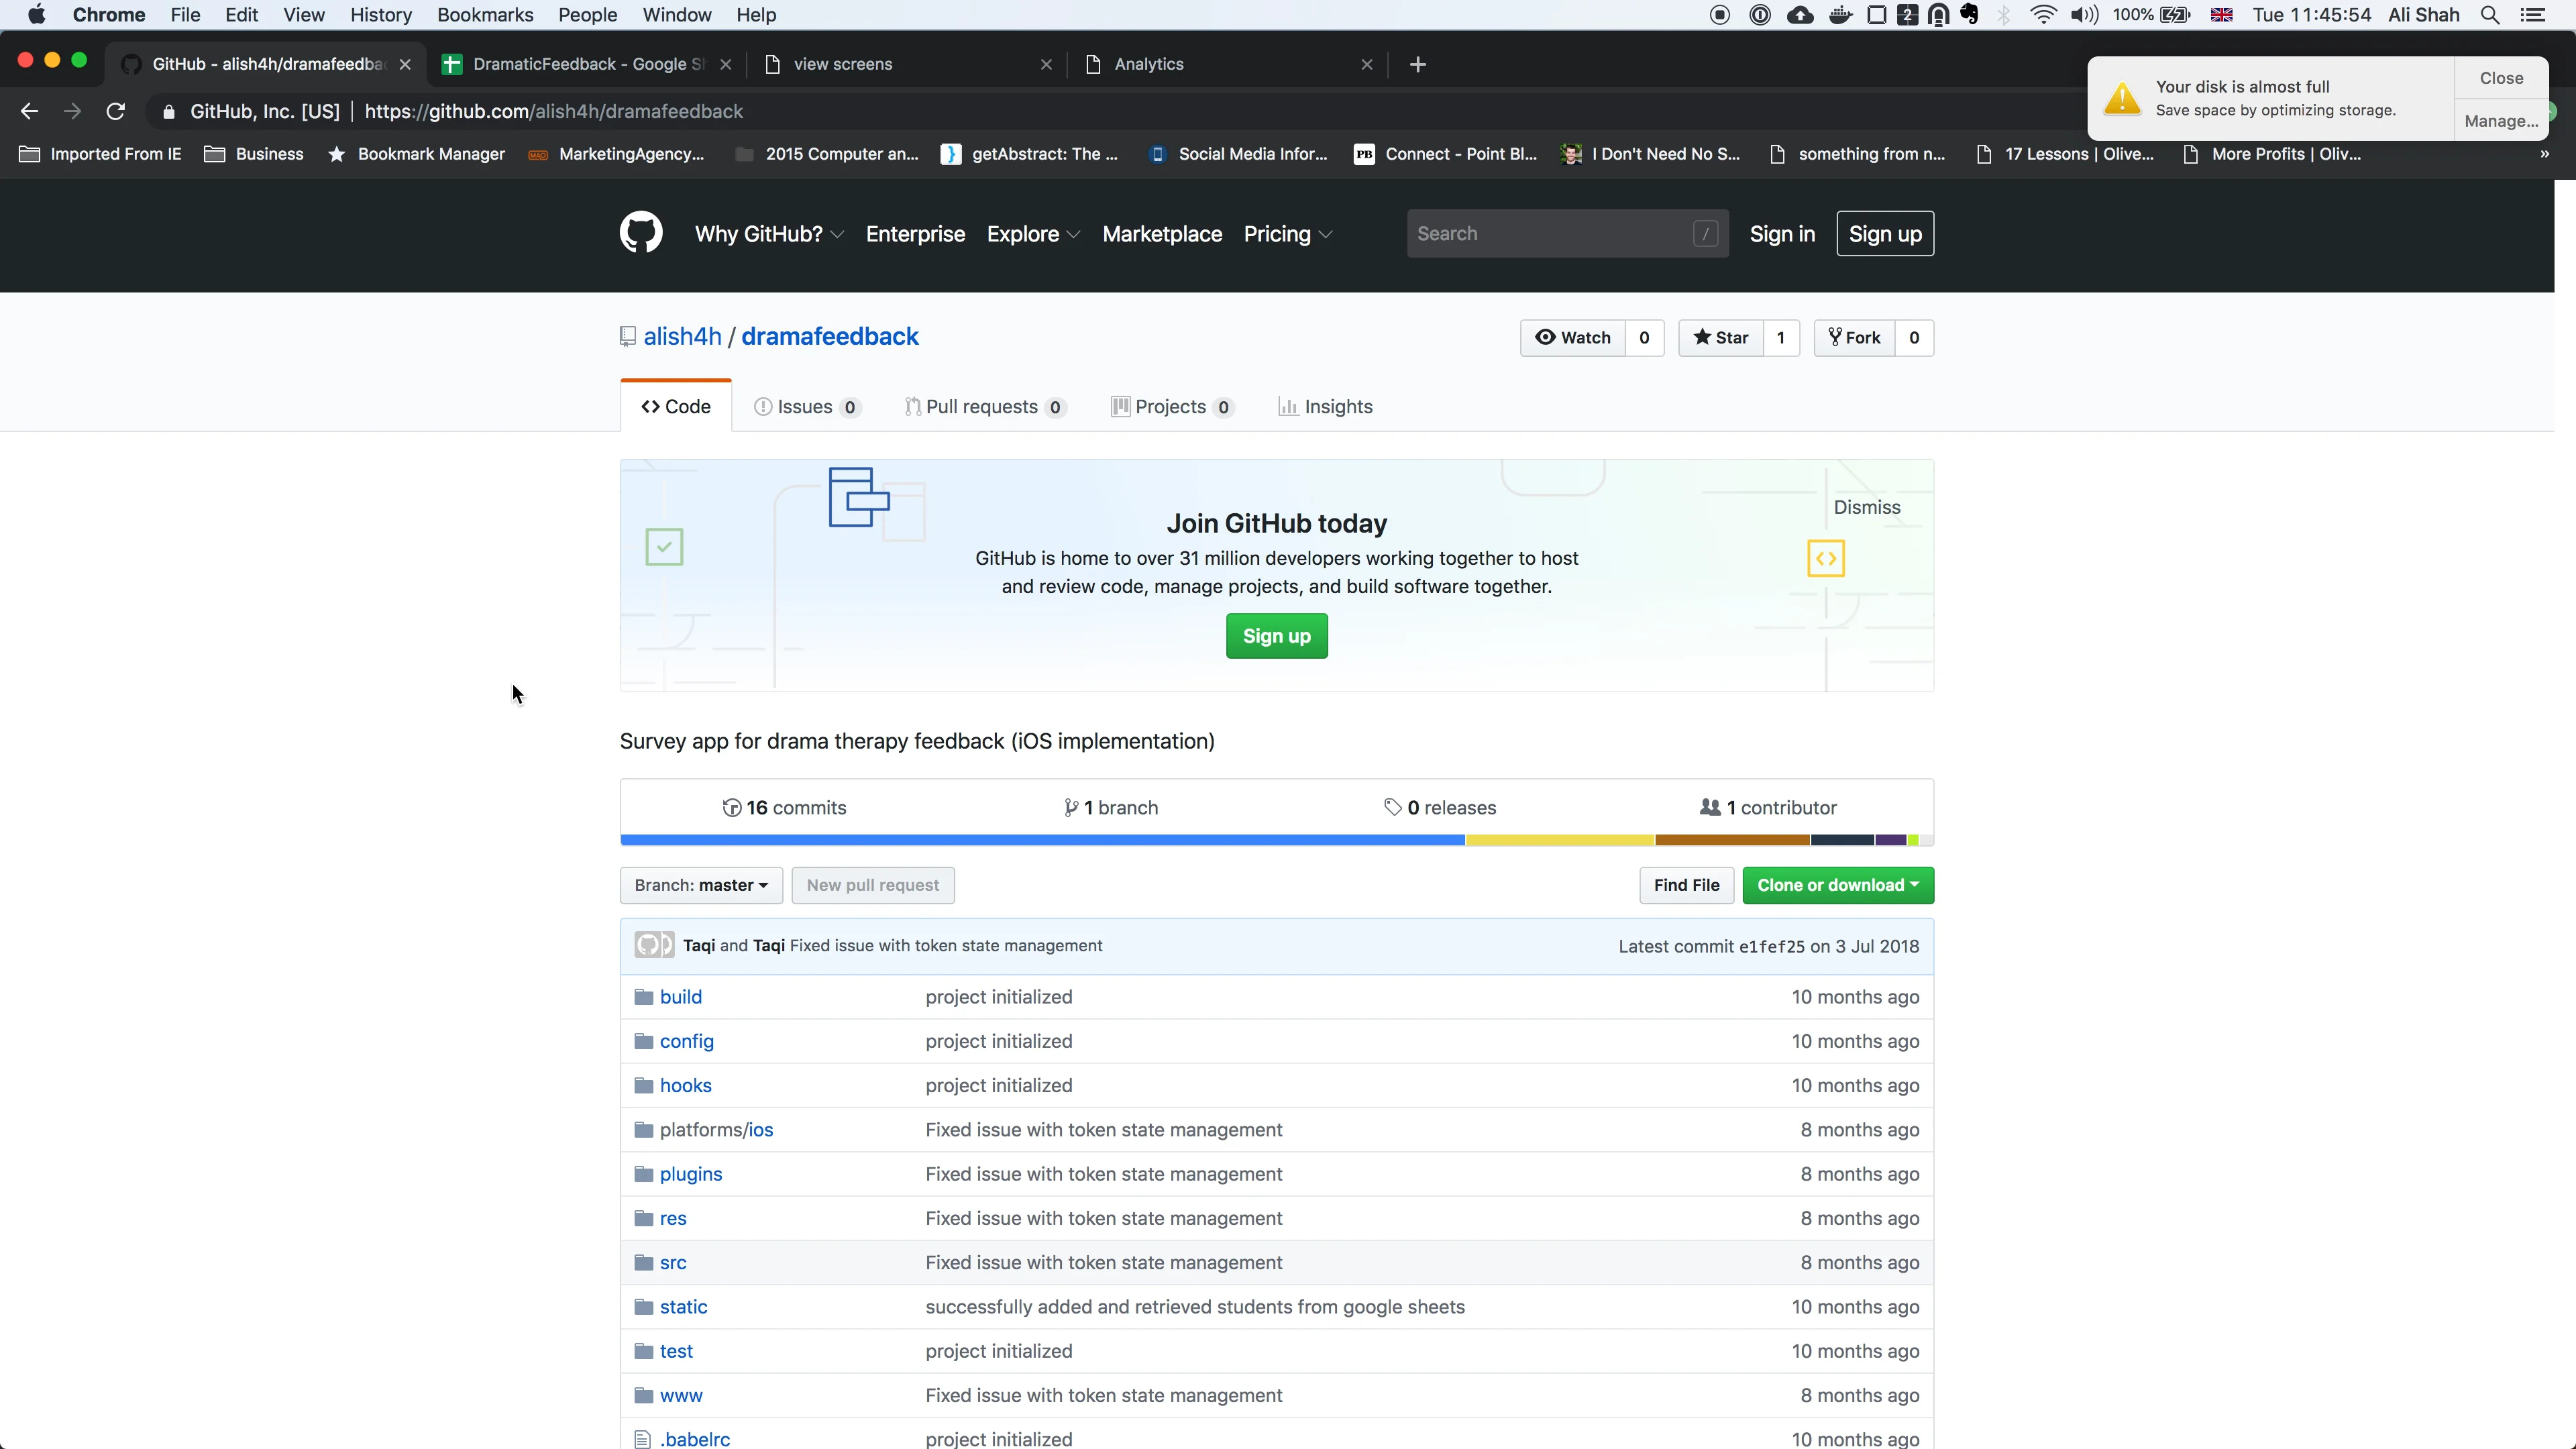Switch to the Issues tab
The height and width of the screenshot is (1449, 2576).
(x=807, y=406)
